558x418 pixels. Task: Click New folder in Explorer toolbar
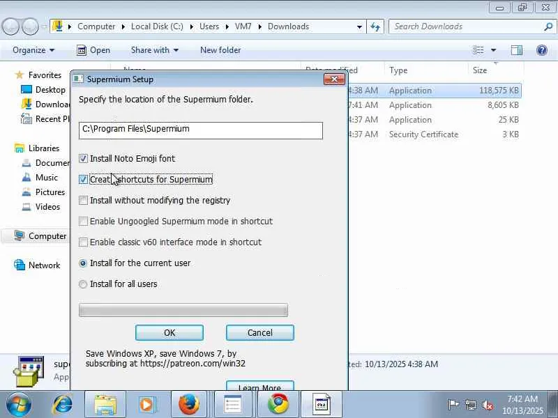point(220,50)
